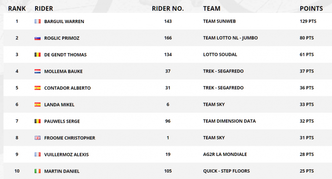Viewport: 332px width, 179px height.
Task: Select the RANK column header
Action: (17, 8)
